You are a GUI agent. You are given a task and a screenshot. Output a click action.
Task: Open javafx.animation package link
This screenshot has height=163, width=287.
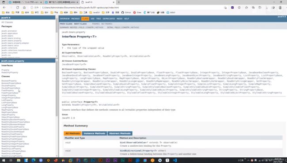[x=9, y=31]
